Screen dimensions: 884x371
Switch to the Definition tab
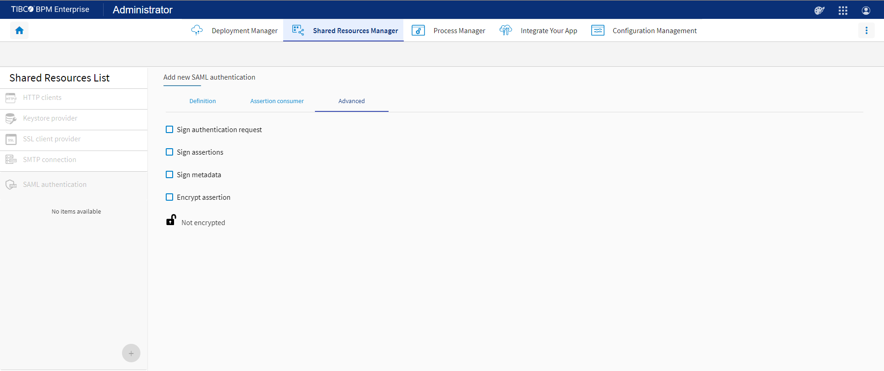[x=203, y=101]
